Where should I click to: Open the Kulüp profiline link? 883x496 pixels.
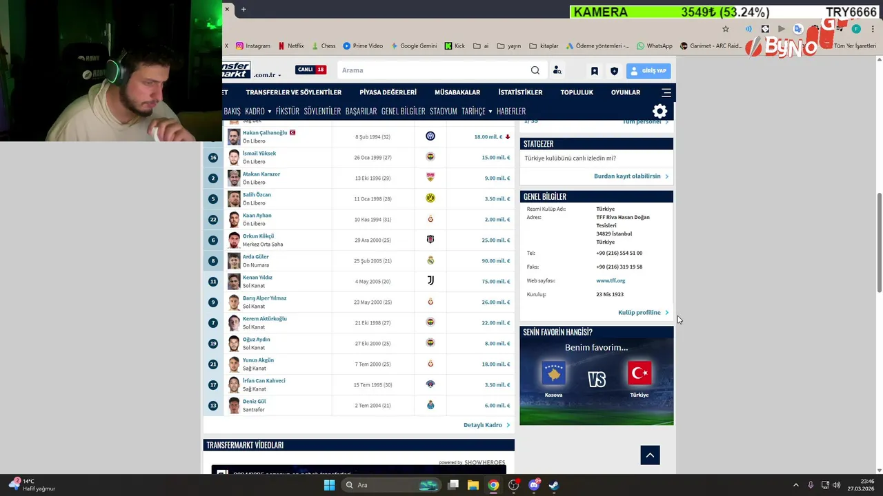coord(643,313)
